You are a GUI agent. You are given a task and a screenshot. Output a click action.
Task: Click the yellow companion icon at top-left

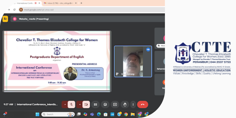[x=5, y=19]
